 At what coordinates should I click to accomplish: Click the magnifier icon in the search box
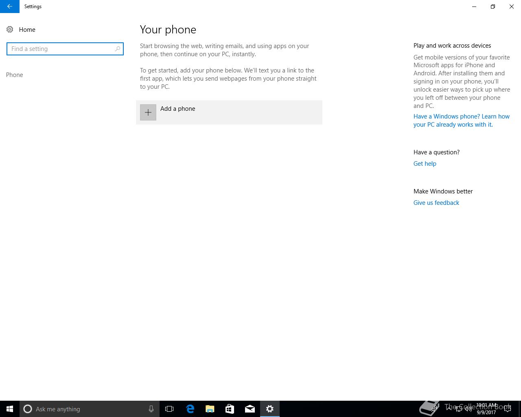(x=118, y=49)
